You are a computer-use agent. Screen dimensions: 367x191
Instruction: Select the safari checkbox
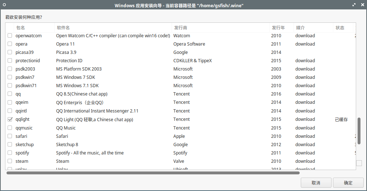(x=10, y=136)
